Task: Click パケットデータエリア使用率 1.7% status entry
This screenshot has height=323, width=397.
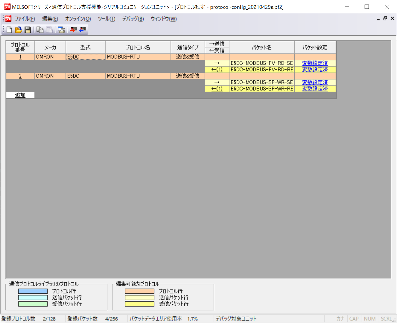Action: point(164,319)
